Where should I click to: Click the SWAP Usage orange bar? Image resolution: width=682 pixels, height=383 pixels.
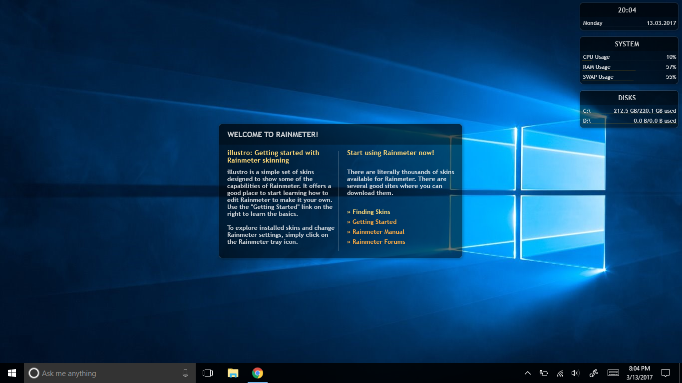click(608, 80)
